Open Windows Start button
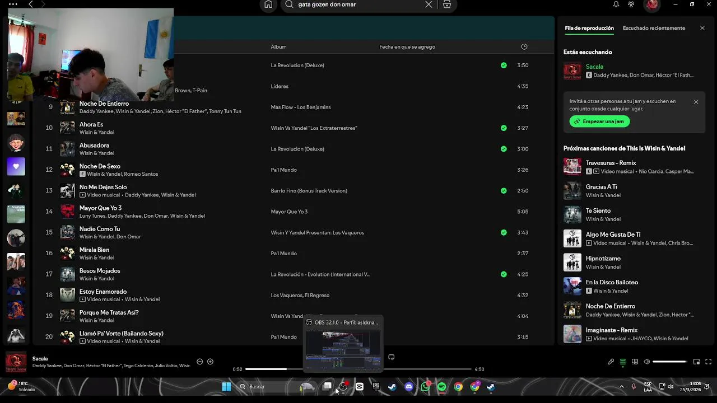The width and height of the screenshot is (717, 403). coord(226,387)
